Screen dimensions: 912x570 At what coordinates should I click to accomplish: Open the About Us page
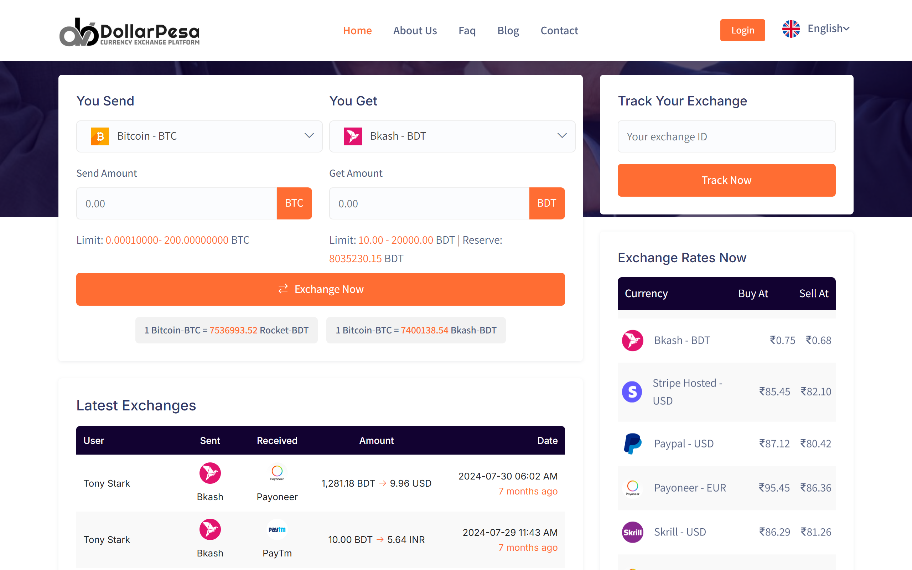(x=415, y=31)
